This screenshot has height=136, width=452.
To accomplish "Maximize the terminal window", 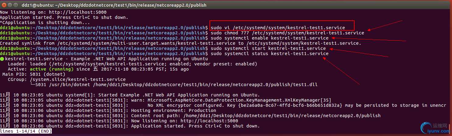I will (16, 5).
